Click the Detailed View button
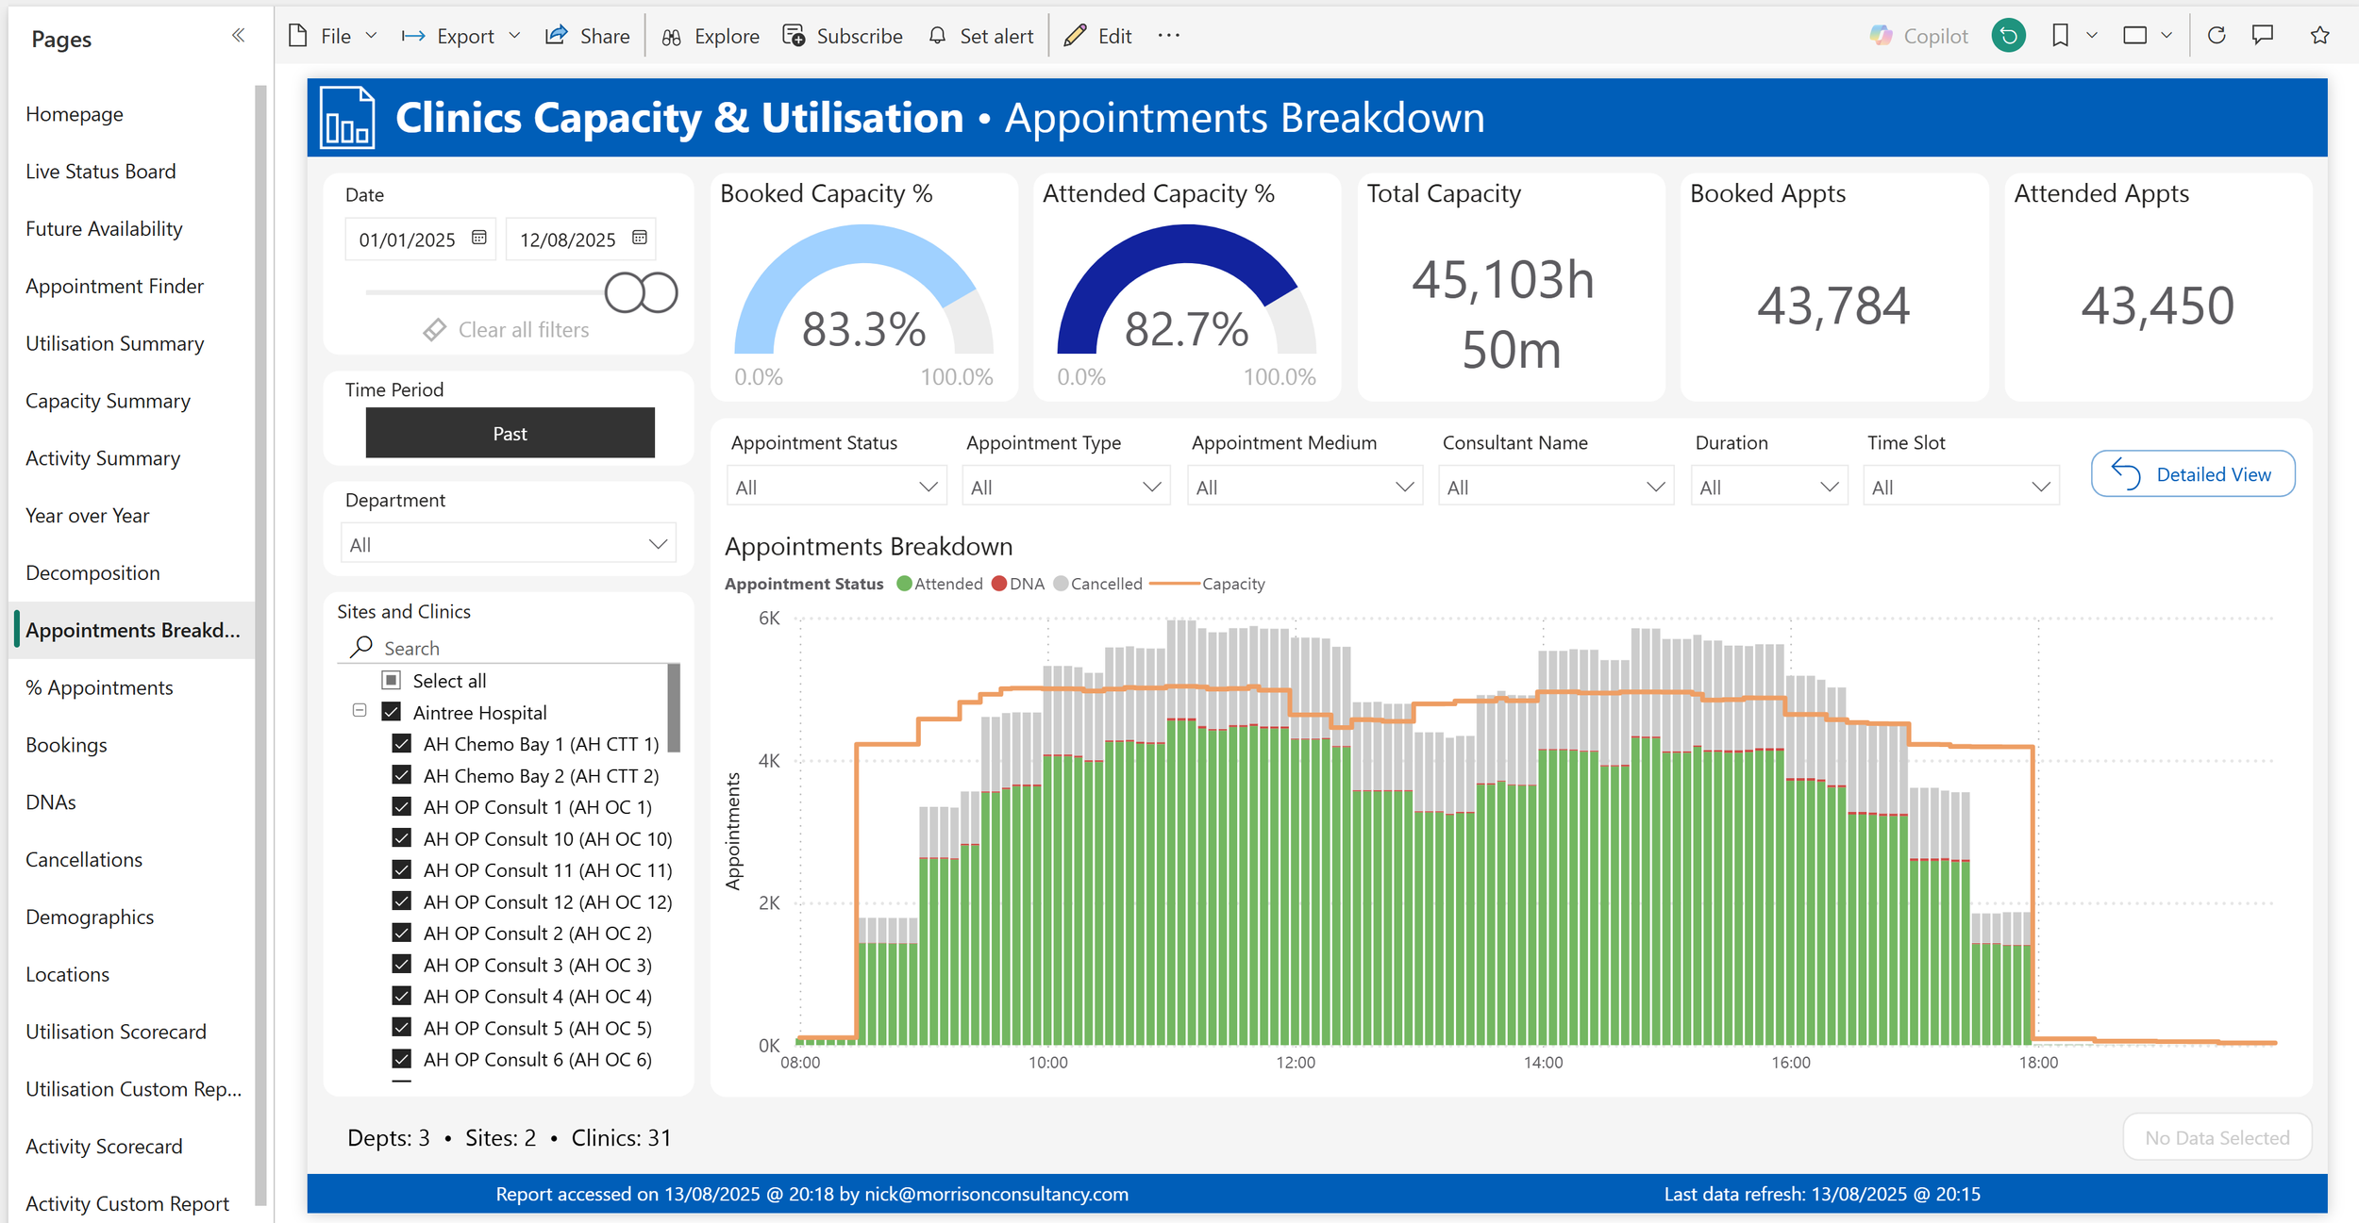 (2192, 474)
